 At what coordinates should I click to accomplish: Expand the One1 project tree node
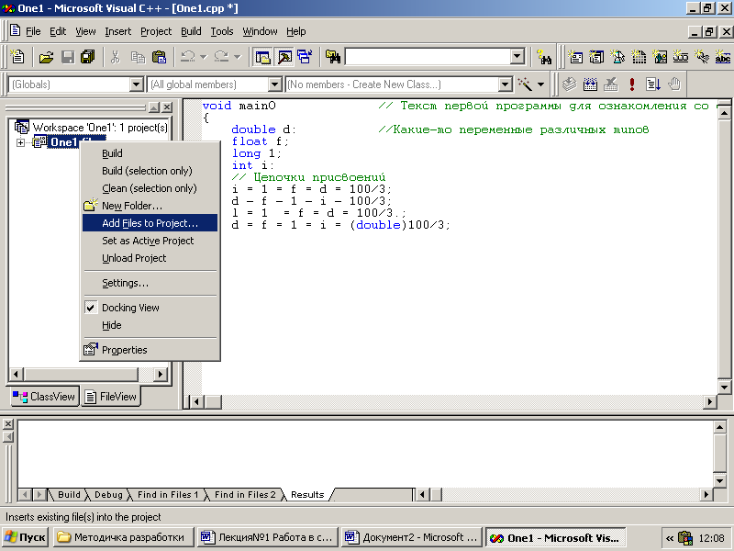[x=20, y=142]
